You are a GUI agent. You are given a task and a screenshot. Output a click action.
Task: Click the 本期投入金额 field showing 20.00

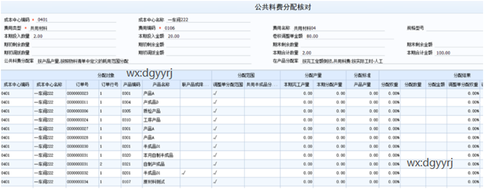(208, 36)
